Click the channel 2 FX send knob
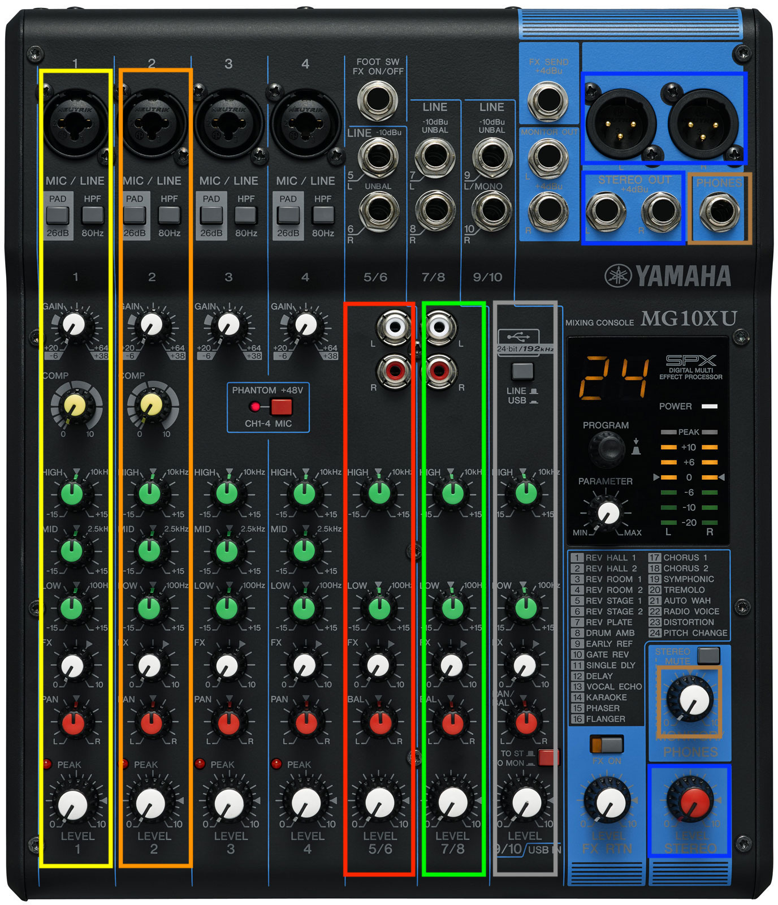The width and height of the screenshot is (778, 905). pos(149,665)
